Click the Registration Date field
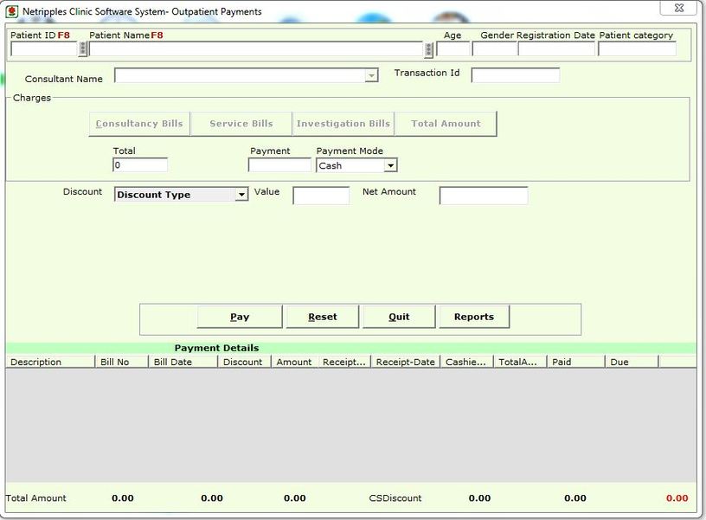706x520 pixels. (x=556, y=48)
